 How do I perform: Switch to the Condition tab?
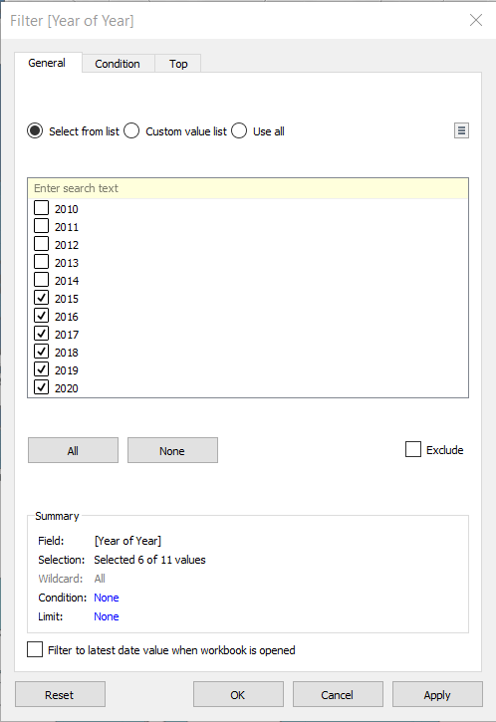(118, 64)
